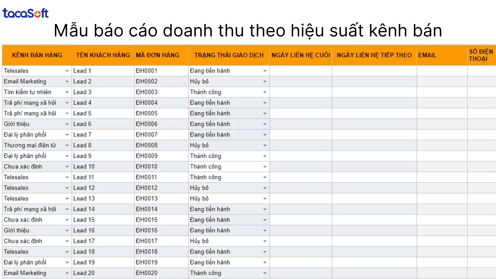Image resolution: width=496 pixels, height=279 pixels.
Task: Click the NGÀY LIÊN HỆ TIẾP THEO cell for Lead 16
Action: tap(374, 230)
